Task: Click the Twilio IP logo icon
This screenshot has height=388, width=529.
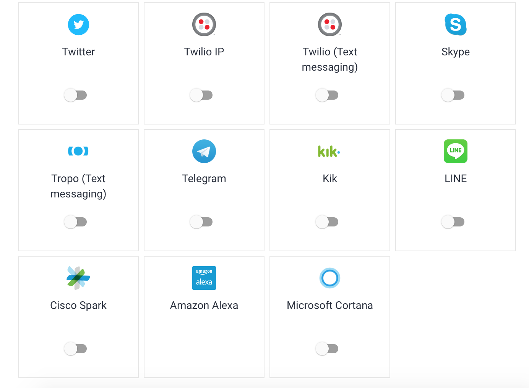Action: 204,25
